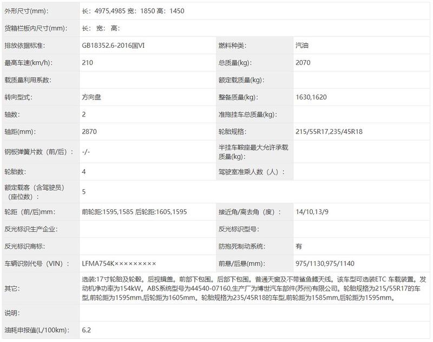This screenshot has height=342, width=433.
Task: Select the fuel consumption value 6.2
Action: click(x=86, y=330)
